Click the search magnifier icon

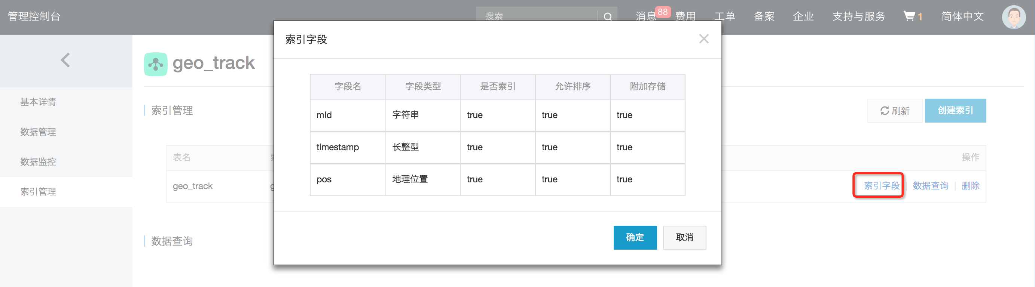tap(608, 17)
